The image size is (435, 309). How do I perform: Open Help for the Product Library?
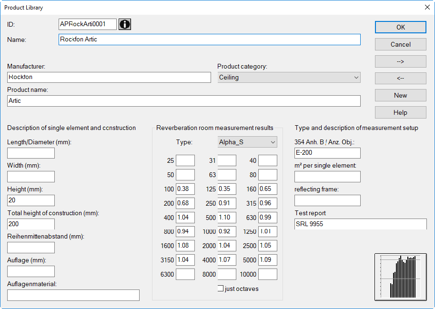pyautogui.click(x=400, y=112)
